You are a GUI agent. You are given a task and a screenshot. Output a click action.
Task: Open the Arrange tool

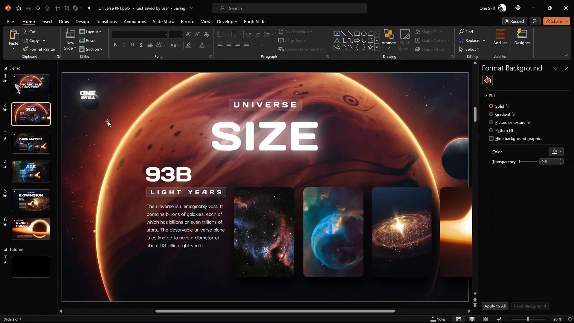(388, 39)
